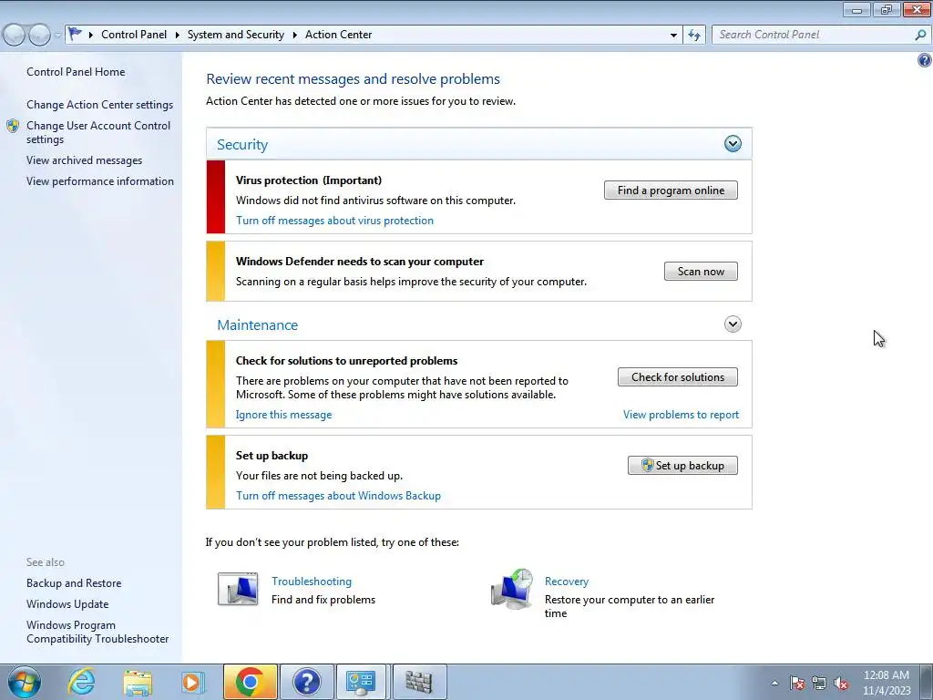Show hidden tray icons arrow

(774, 683)
